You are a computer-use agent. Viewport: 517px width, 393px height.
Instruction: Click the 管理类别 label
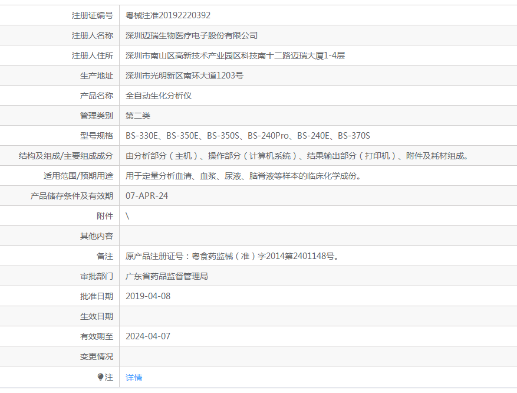coord(97,116)
